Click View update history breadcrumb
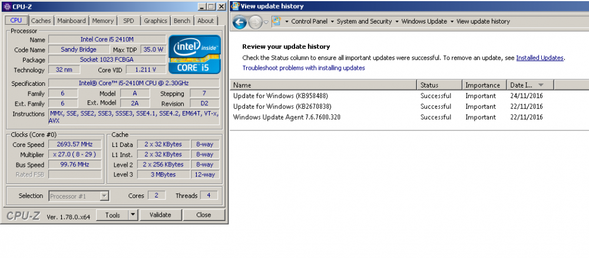This screenshot has width=589, height=258. point(483,21)
